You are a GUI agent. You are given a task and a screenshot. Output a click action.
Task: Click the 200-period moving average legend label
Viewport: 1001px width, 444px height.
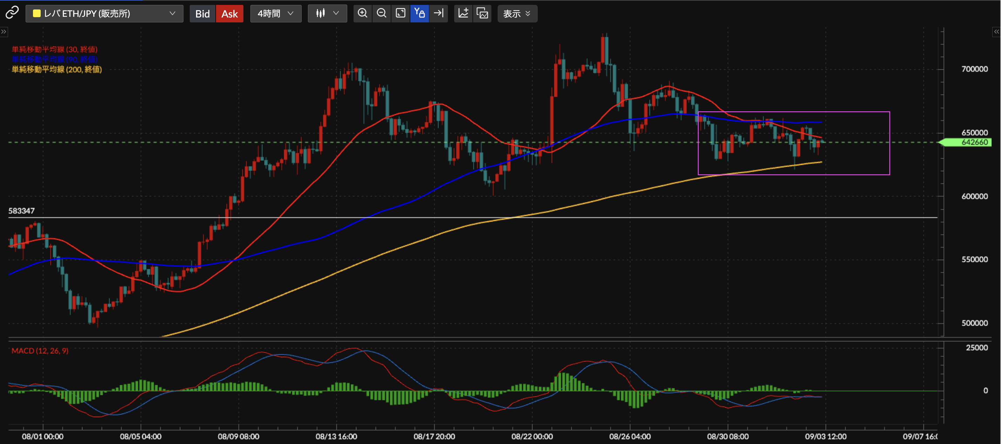[57, 69]
